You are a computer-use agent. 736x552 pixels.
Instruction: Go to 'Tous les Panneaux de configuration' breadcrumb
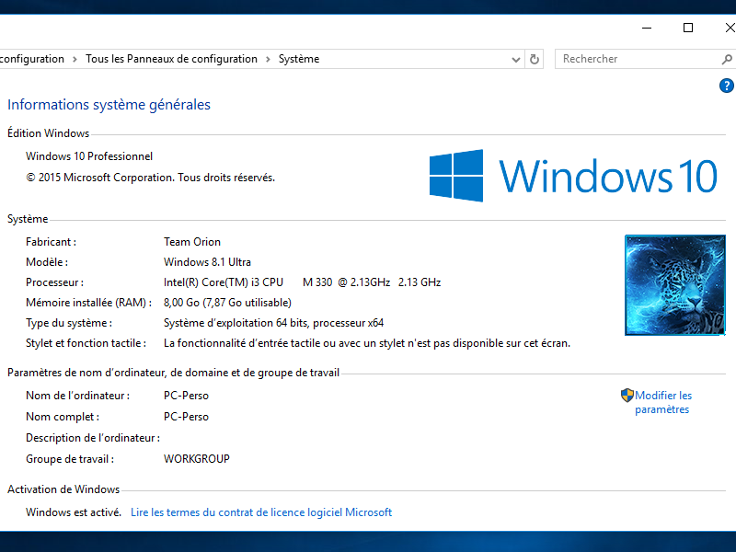[x=171, y=59]
